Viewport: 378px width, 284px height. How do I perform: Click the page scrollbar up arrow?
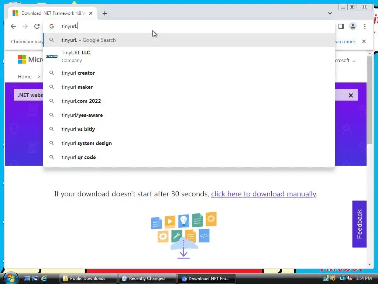click(x=370, y=53)
